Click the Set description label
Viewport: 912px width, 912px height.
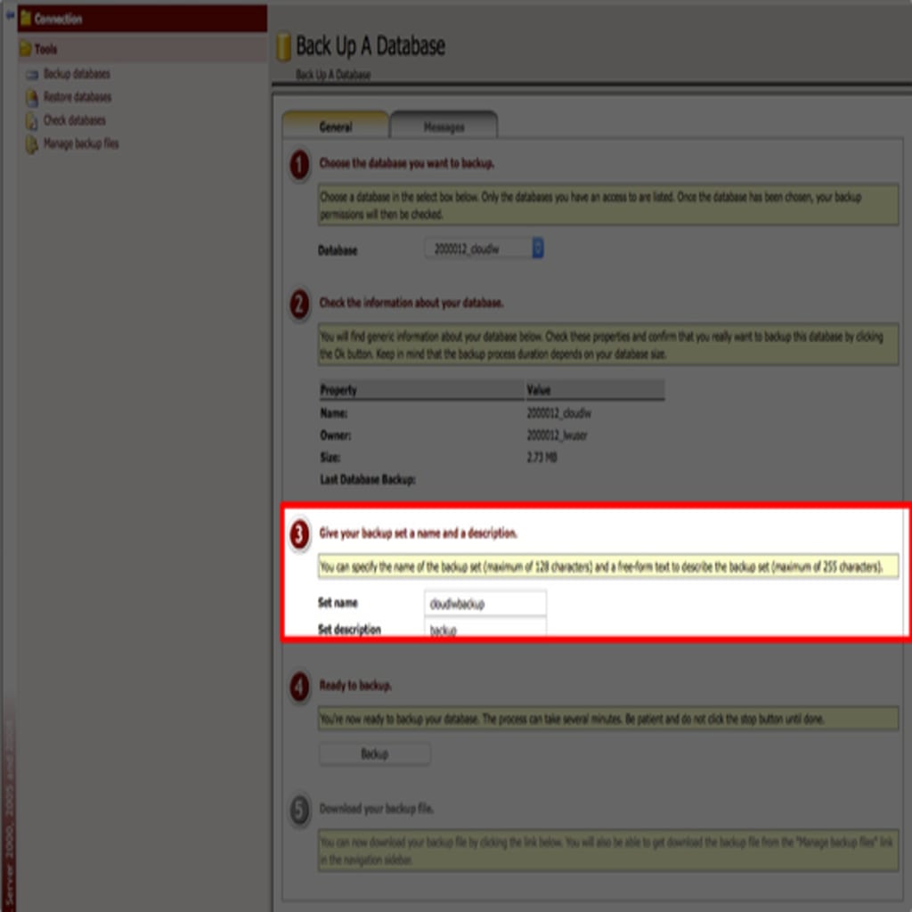click(349, 630)
